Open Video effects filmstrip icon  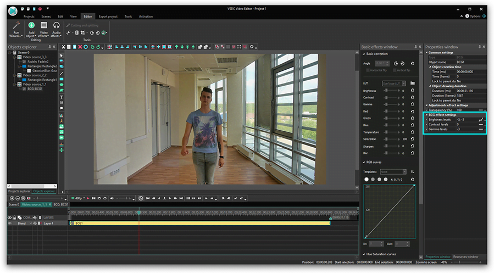point(44,25)
